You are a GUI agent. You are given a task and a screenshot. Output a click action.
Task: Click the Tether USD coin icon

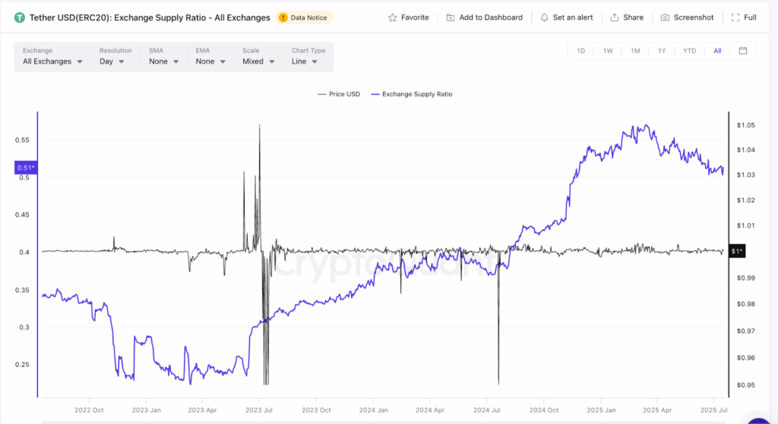[x=19, y=18]
